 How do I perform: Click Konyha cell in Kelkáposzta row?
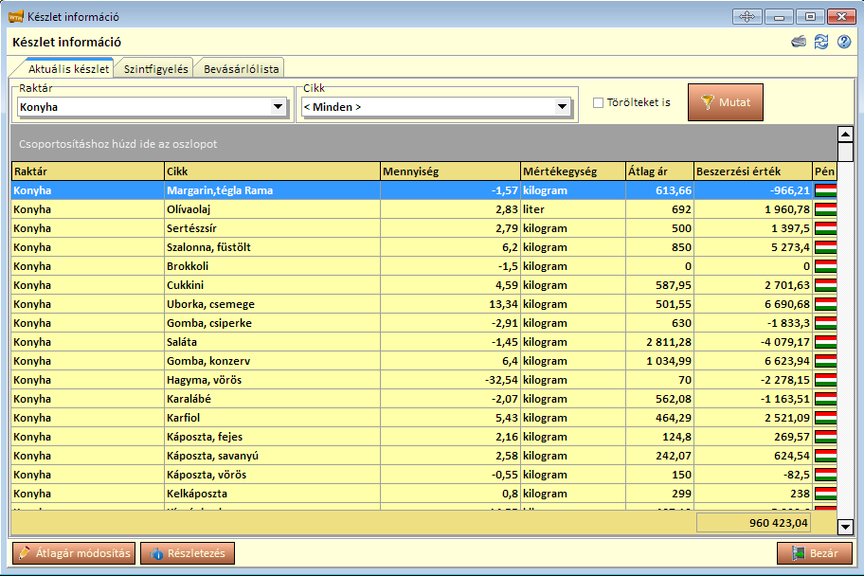87,494
